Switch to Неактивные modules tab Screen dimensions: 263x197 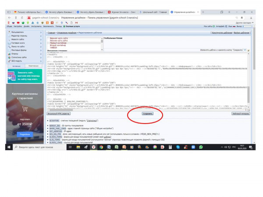pyautogui.click(x=34, y=66)
